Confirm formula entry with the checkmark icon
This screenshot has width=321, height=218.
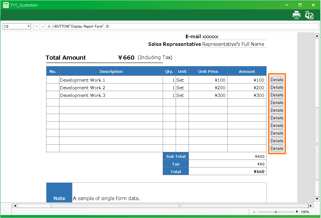click(x=43, y=26)
